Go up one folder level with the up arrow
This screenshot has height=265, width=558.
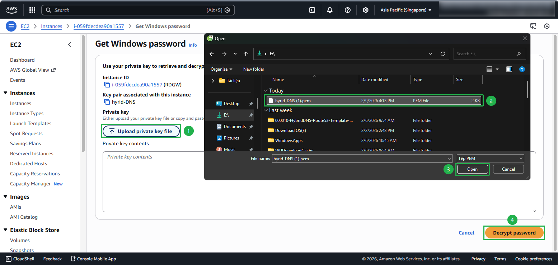(x=245, y=54)
